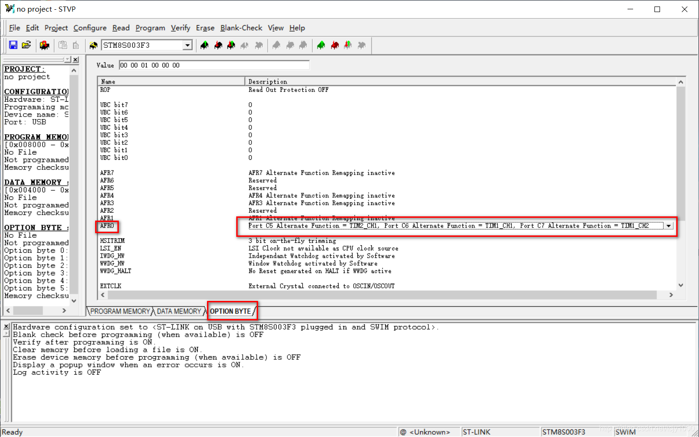Close the left project info panel

click(76, 59)
